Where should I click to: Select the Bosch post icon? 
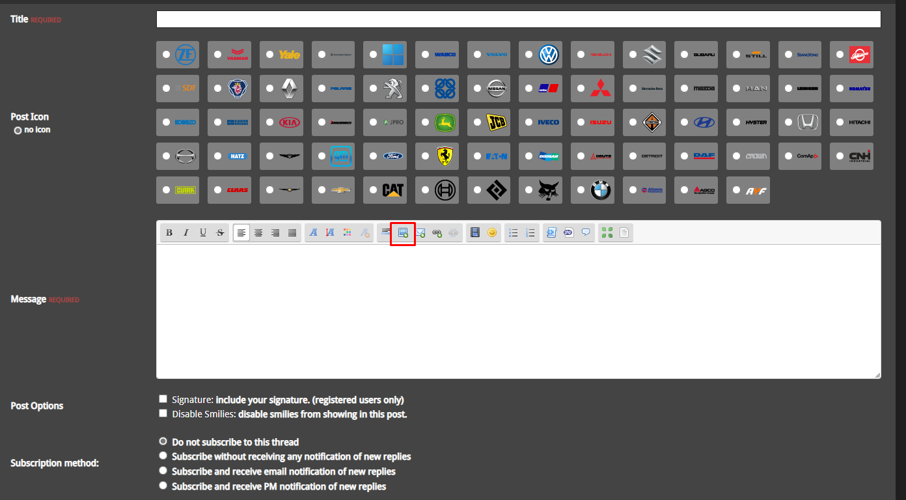pos(425,190)
